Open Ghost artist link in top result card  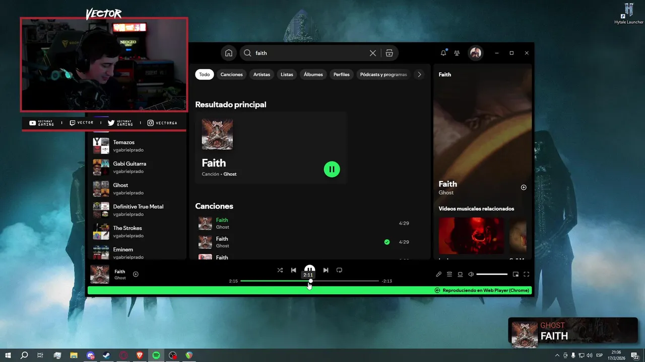(230, 174)
